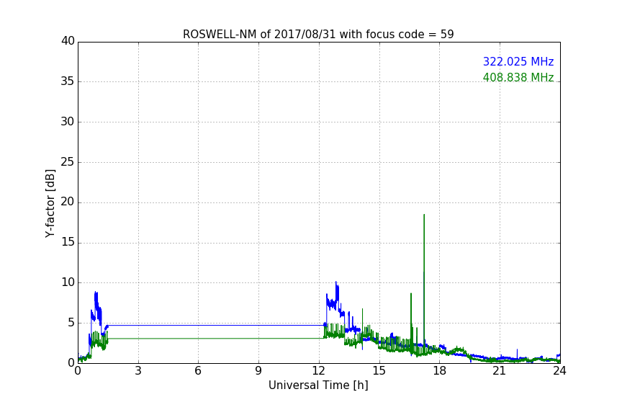Select the green '408.838 MHz' legend label
This screenshot has height=415, width=622.
pyautogui.click(x=518, y=77)
